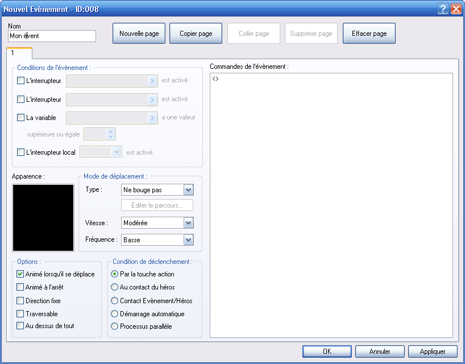
Task: Open the Vitesse dropdown Modérée
Action: tap(157, 223)
